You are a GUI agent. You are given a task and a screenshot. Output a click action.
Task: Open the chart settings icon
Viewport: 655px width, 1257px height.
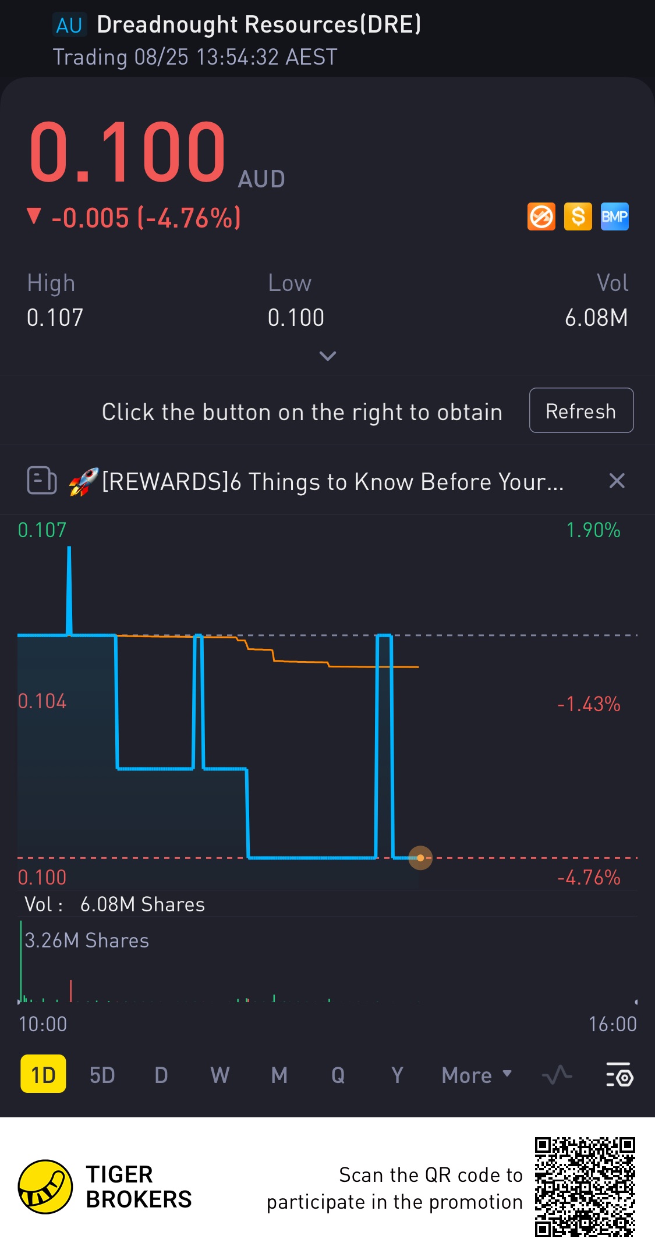(x=619, y=1074)
